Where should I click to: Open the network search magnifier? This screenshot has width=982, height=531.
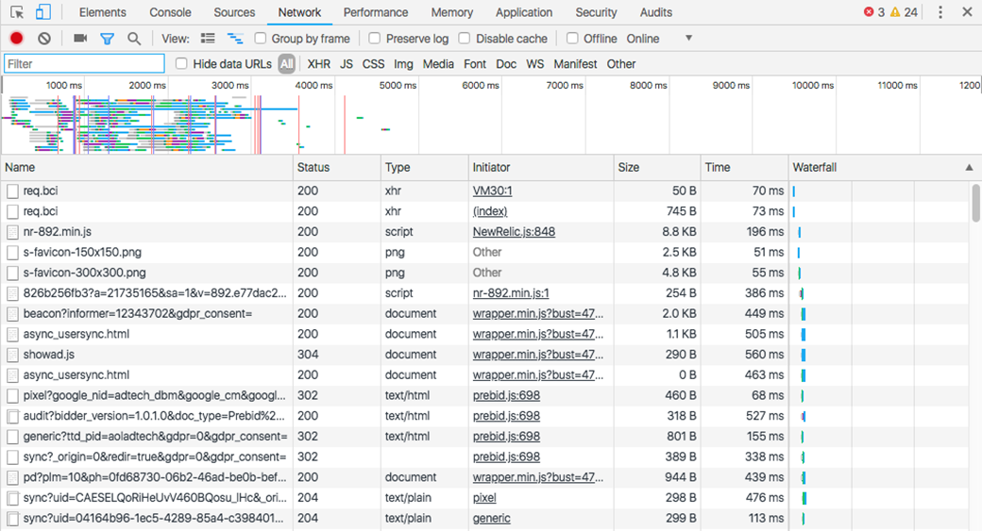pyautogui.click(x=134, y=39)
